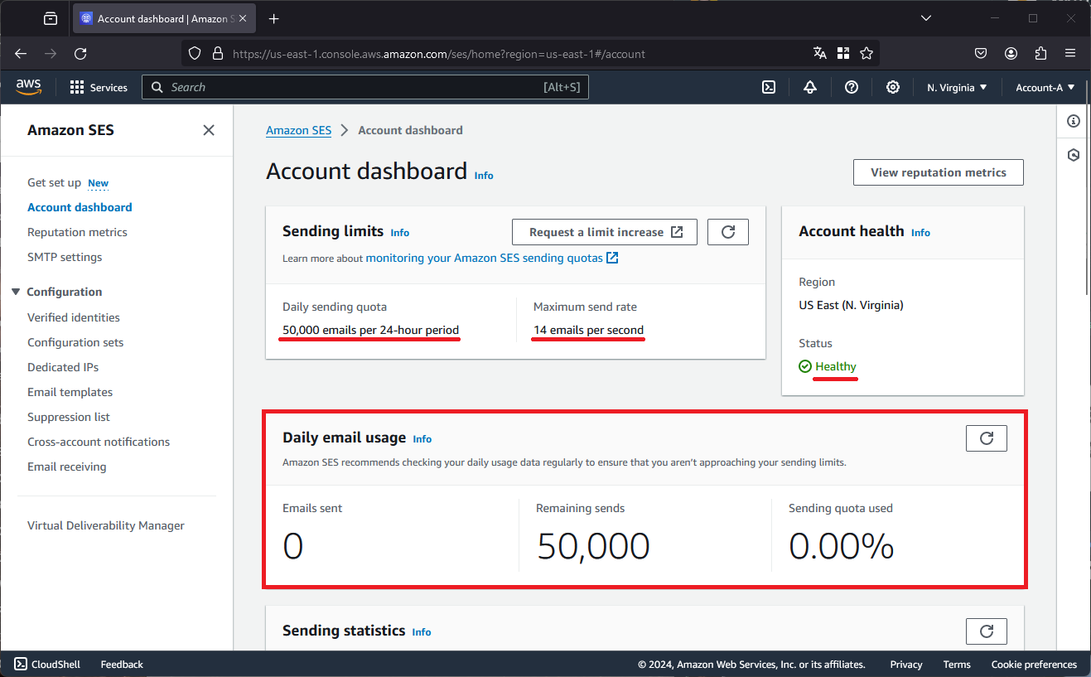Follow monitoring your Amazon SES sending quotas link
Viewport: 1091px width, 677px height.
tap(492, 258)
